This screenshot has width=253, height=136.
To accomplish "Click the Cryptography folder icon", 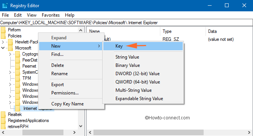I will point(17,54).
